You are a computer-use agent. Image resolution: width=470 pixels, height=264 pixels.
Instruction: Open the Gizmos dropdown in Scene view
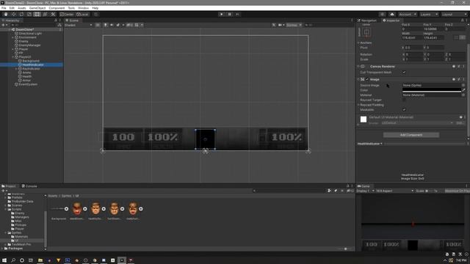(294, 25)
